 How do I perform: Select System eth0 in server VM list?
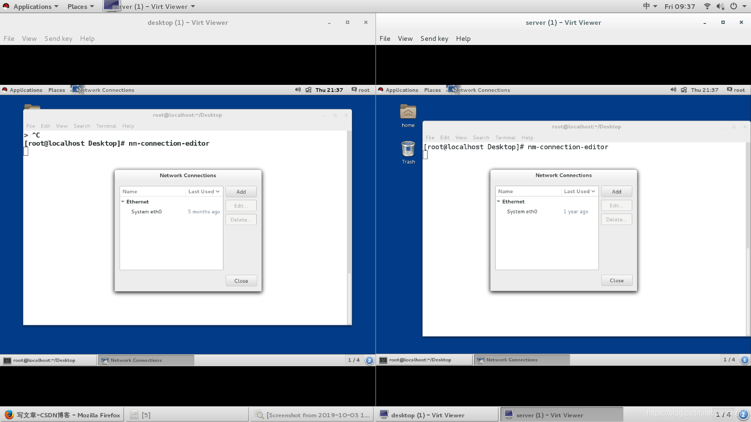coord(547,211)
